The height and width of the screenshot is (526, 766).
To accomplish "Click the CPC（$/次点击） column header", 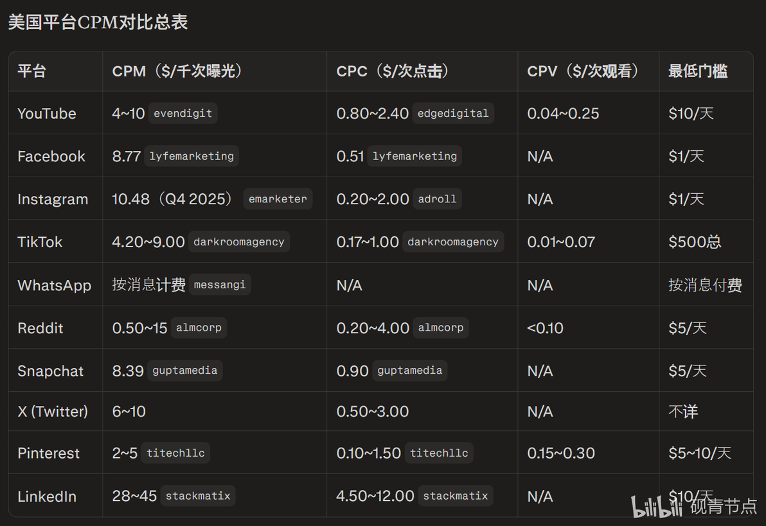I will pyautogui.click(x=392, y=71).
